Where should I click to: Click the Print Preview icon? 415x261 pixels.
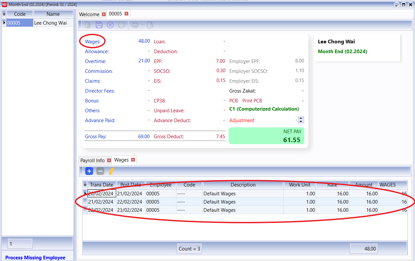coord(150,25)
